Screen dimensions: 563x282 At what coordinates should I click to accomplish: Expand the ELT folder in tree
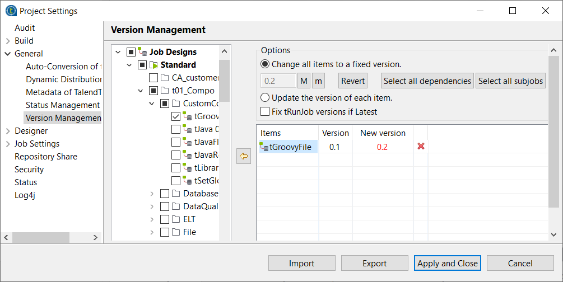tap(152, 219)
